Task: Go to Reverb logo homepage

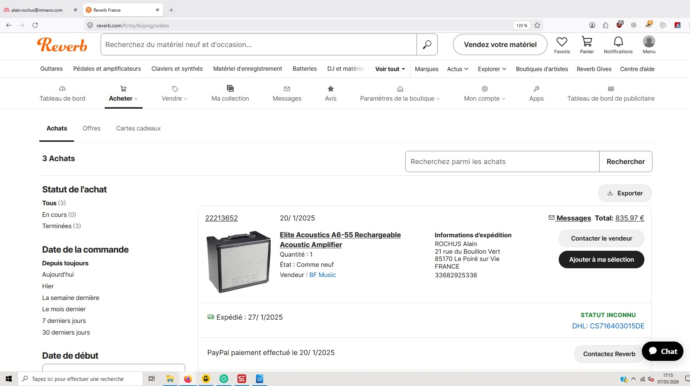Action: [62, 45]
